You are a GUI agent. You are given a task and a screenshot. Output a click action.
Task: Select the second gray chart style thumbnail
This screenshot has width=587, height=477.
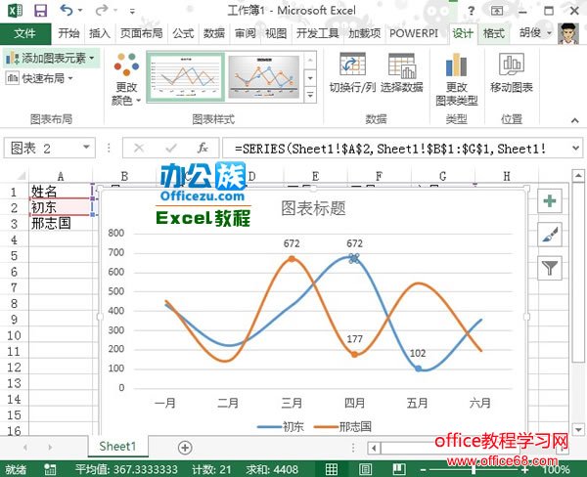[264, 77]
